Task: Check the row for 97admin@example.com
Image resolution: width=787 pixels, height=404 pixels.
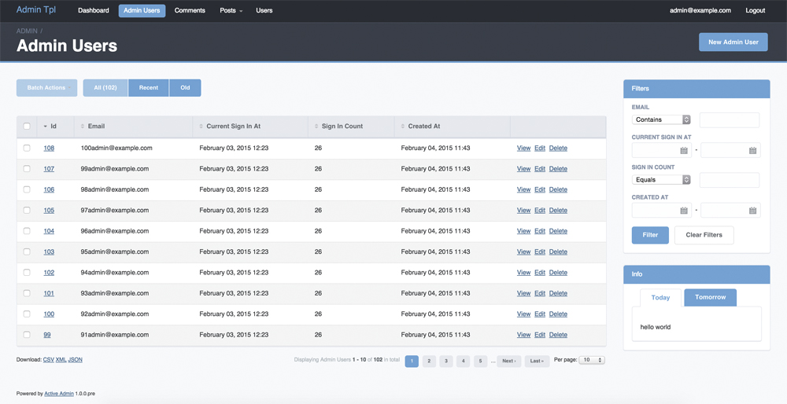Action: [27, 211]
